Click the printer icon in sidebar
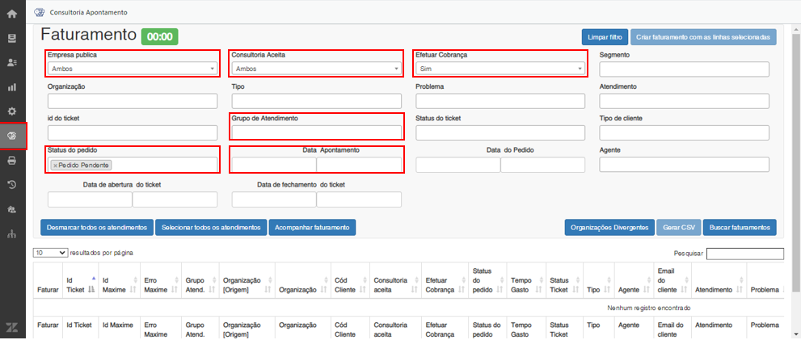 [12, 160]
